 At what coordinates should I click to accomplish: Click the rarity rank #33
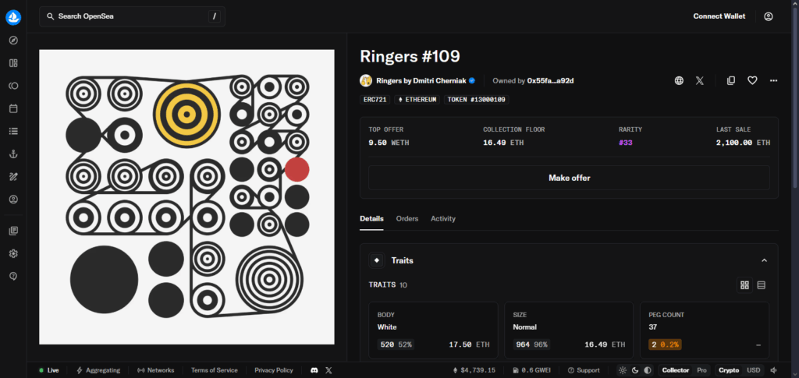click(x=625, y=143)
